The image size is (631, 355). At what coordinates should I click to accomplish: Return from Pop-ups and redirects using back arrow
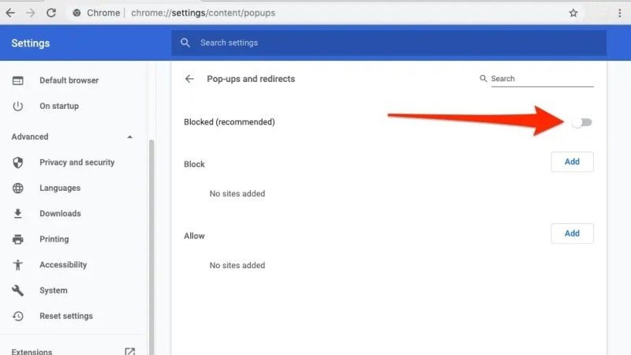[189, 79]
